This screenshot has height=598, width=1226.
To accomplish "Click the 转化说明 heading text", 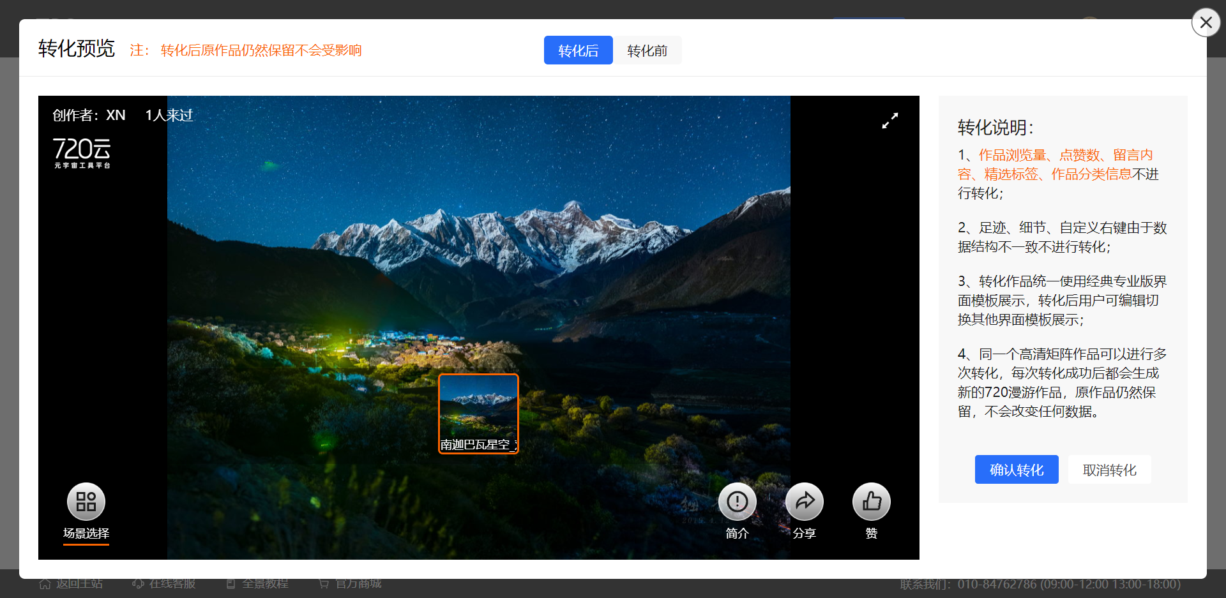I will [995, 128].
